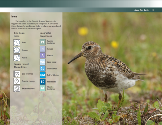The image size is (162, 125).
Task: Click the PT Pacific territories icon
Action: [x=43, y=42]
